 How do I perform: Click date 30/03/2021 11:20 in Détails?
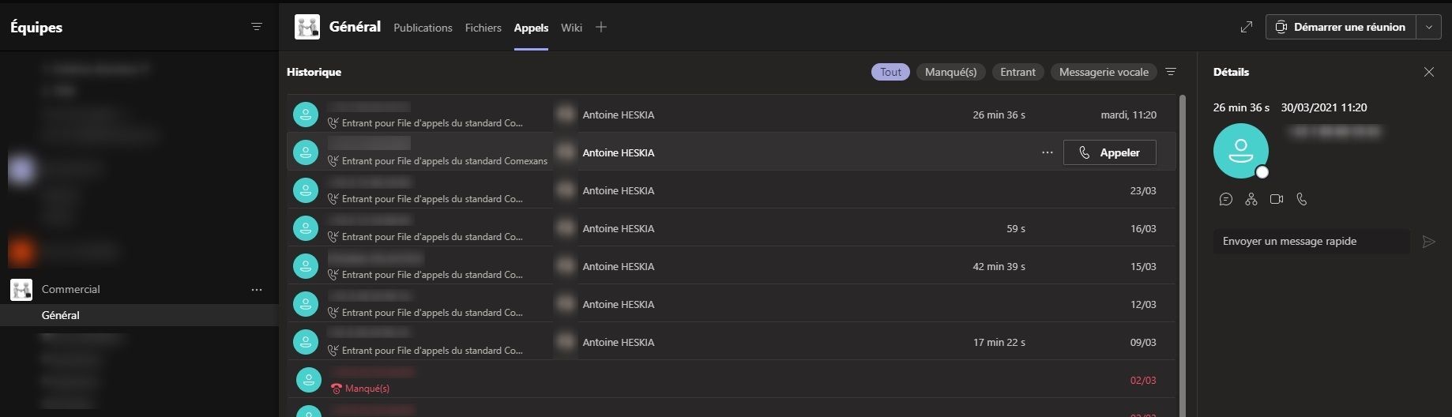1324,107
